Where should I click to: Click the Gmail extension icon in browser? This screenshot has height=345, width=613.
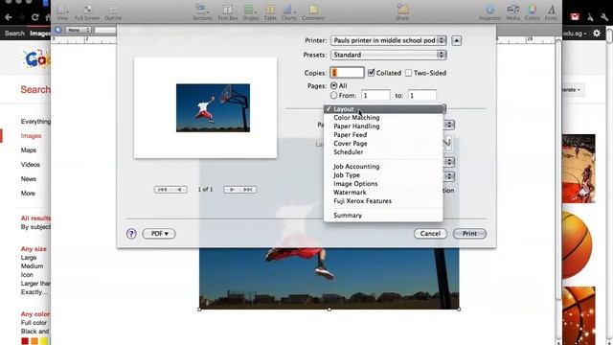pyautogui.click(x=575, y=17)
